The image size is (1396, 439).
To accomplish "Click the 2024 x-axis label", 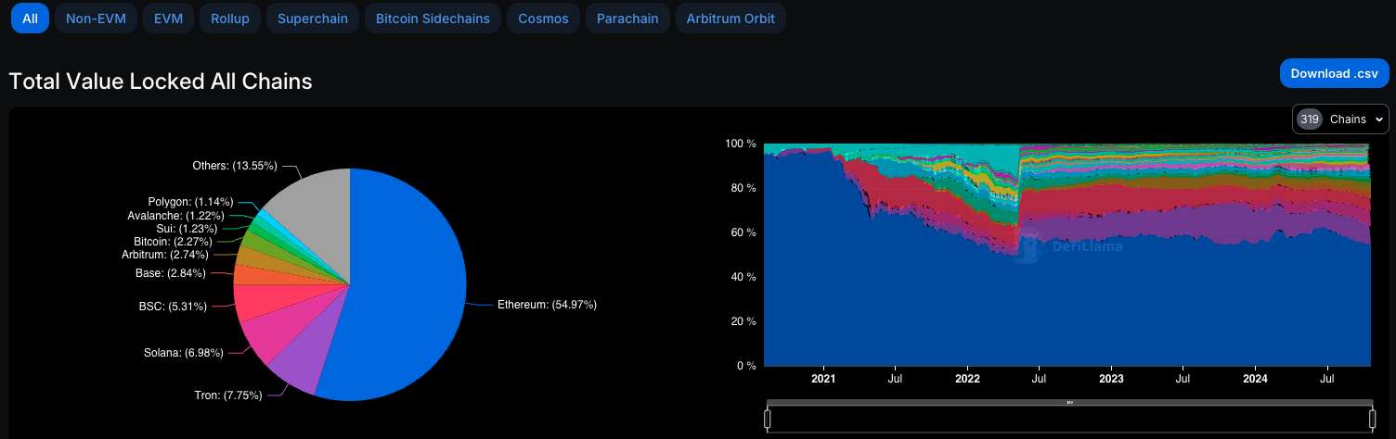I will pyautogui.click(x=1255, y=379).
